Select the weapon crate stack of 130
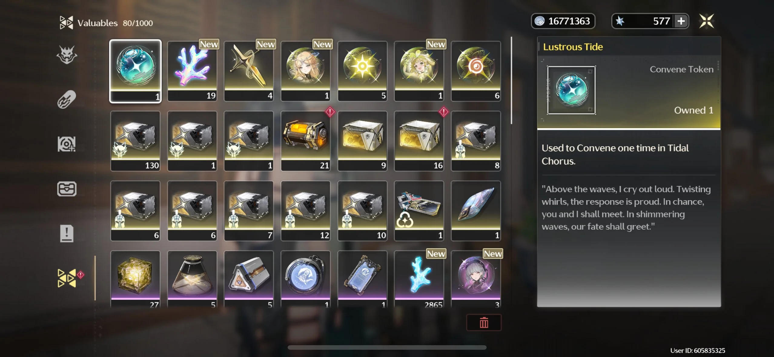 click(x=135, y=141)
